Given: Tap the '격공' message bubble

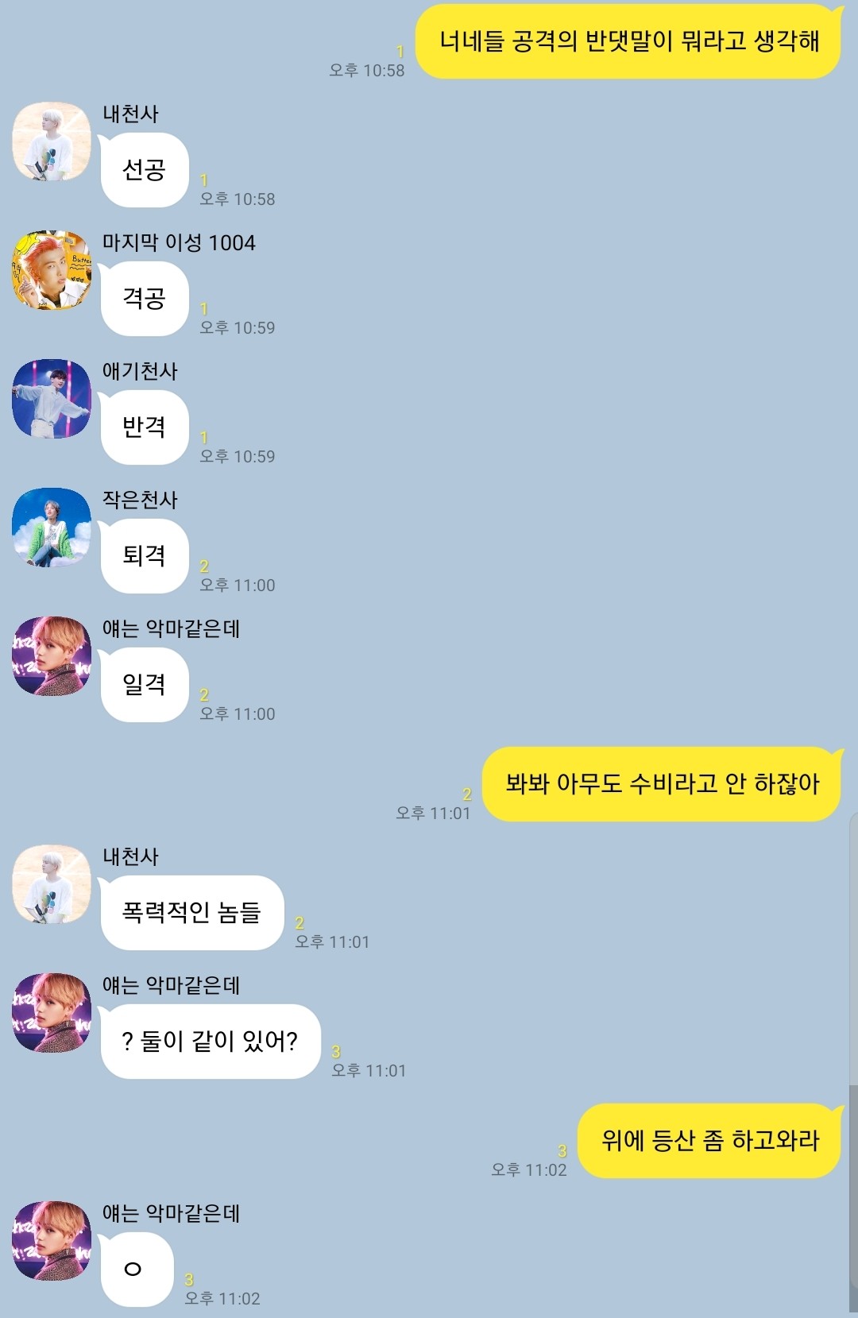Looking at the screenshot, I should (144, 299).
